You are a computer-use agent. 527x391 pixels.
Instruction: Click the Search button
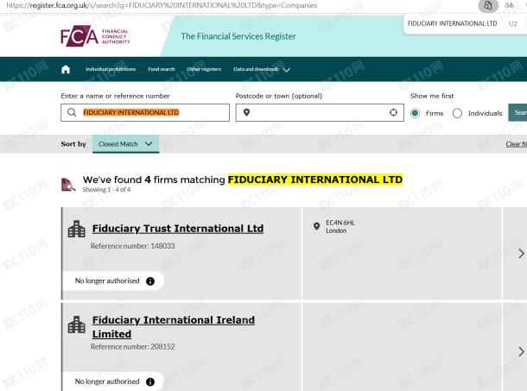point(517,112)
